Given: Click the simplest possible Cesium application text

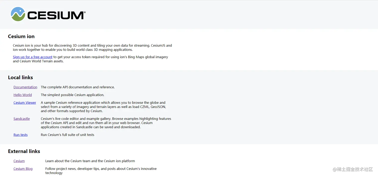Looking at the screenshot, I should [x=72, y=95].
